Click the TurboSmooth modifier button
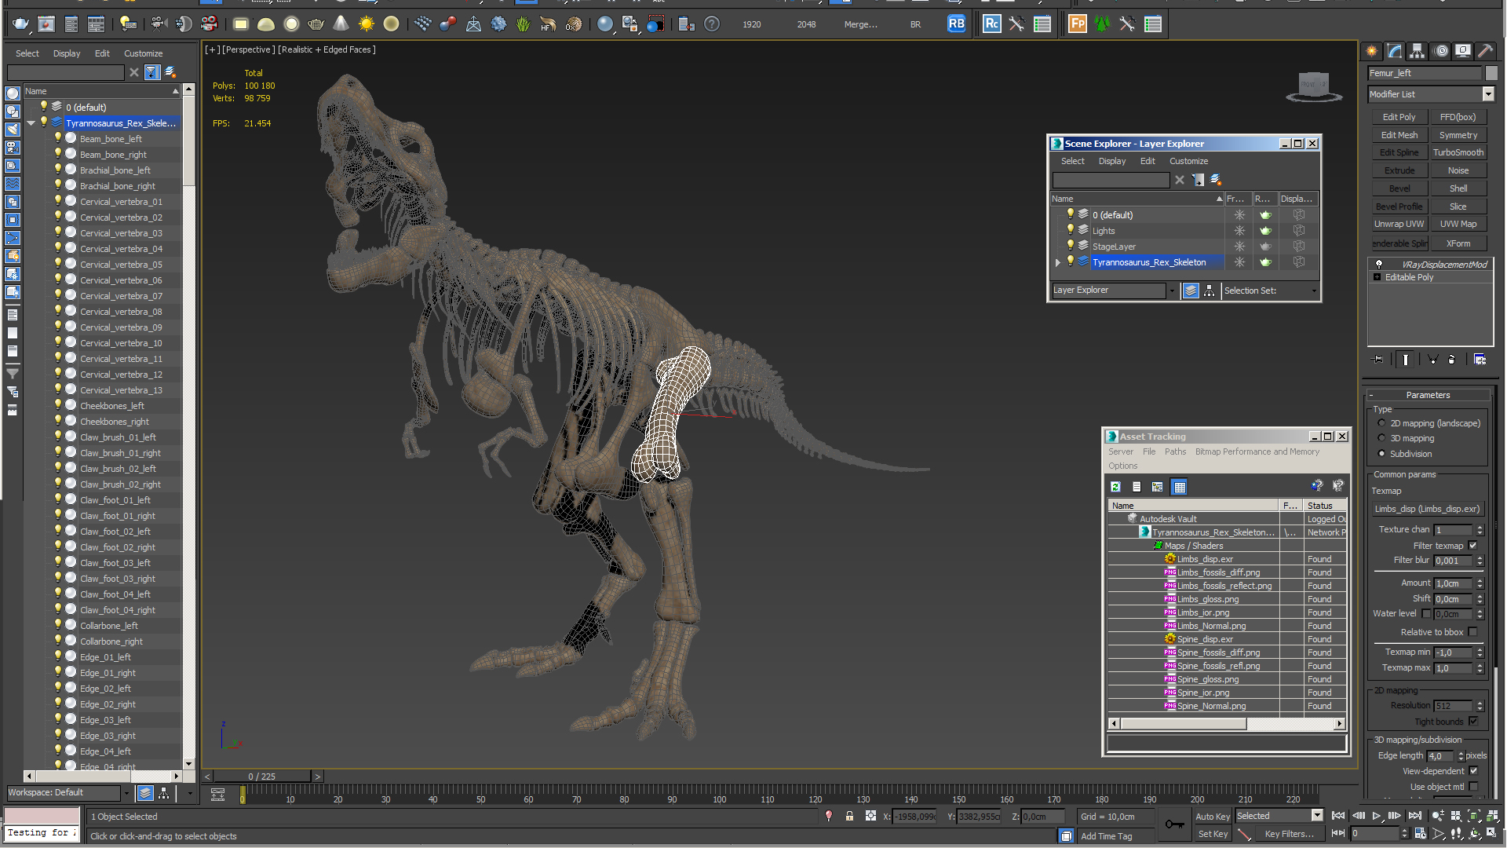This screenshot has width=1507, height=848. click(x=1458, y=152)
